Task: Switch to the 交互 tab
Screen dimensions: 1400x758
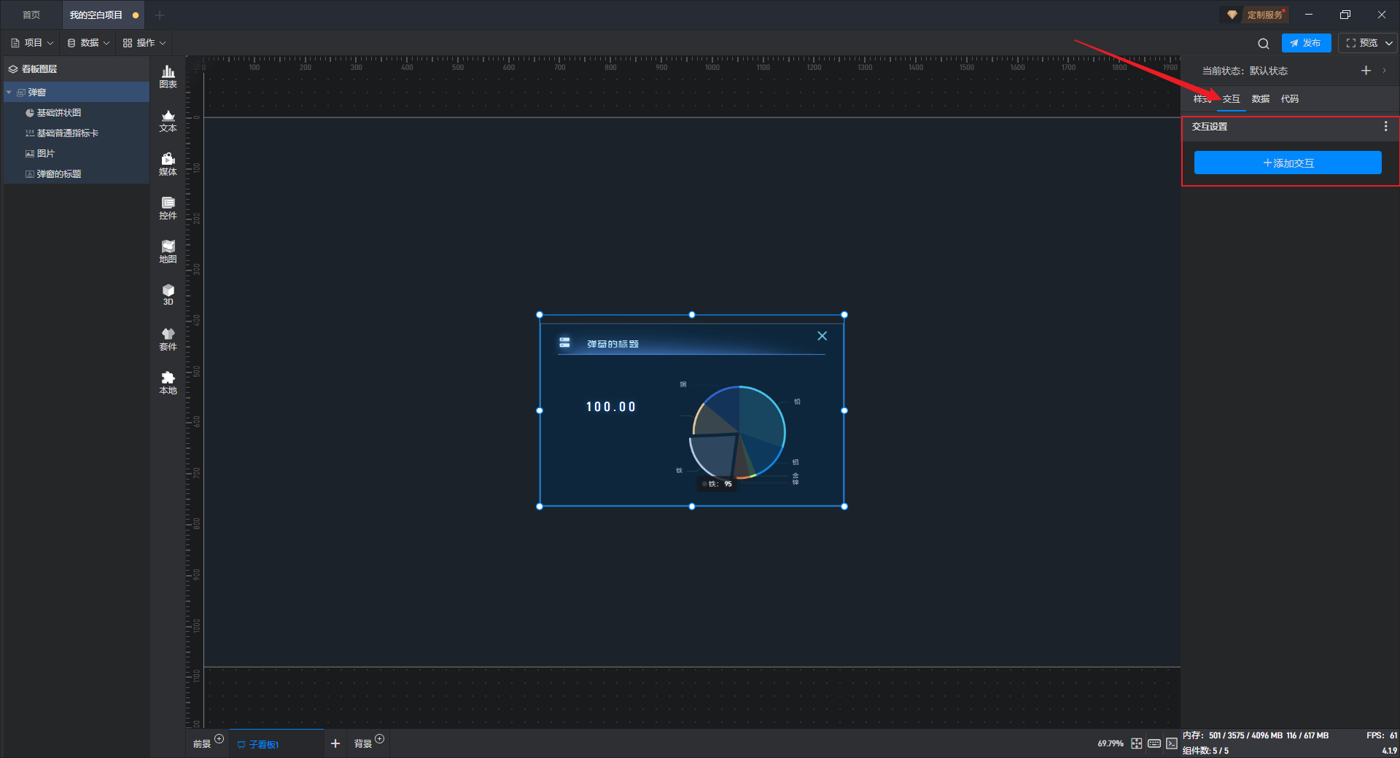Action: point(1232,99)
